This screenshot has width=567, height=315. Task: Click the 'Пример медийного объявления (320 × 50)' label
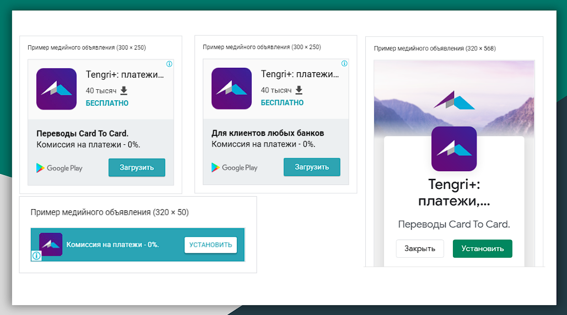tap(110, 213)
